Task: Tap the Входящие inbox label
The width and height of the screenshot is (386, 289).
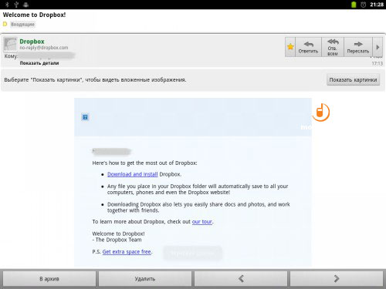Action: click(22, 25)
